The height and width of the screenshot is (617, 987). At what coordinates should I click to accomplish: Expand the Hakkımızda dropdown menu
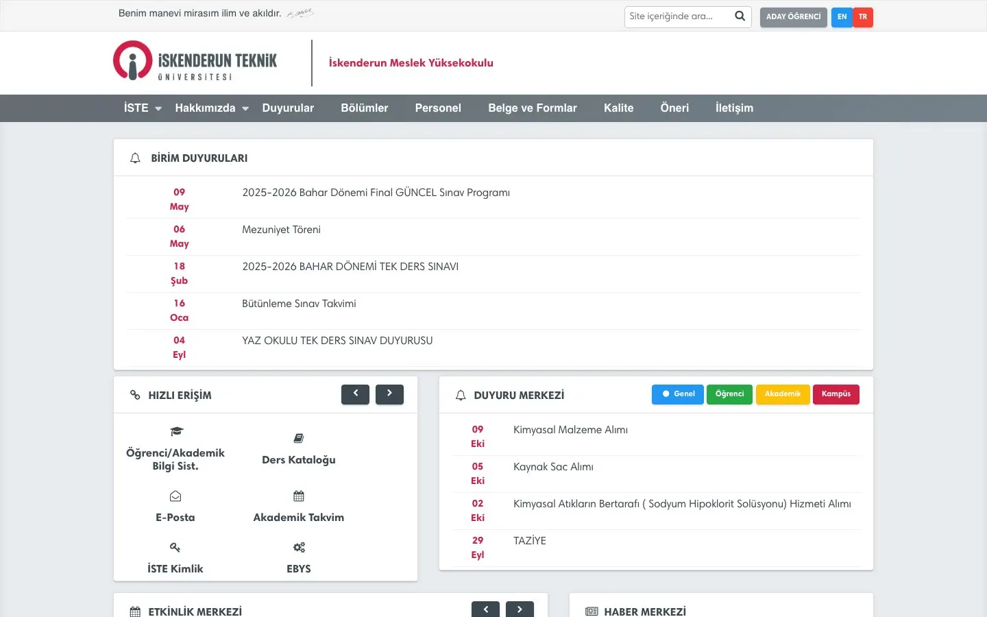(x=212, y=108)
